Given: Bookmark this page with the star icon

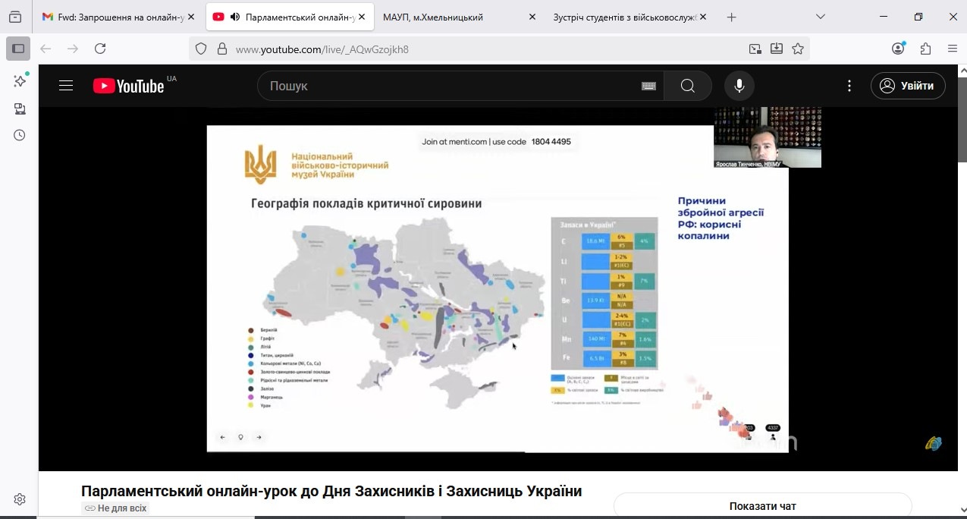Looking at the screenshot, I should (x=798, y=49).
